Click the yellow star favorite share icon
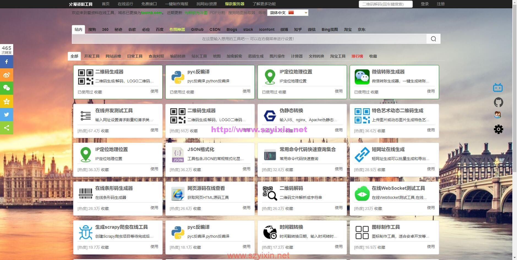 point(7,101)
